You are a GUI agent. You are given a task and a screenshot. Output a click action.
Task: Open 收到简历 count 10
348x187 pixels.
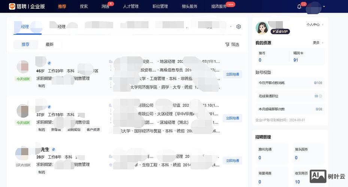(x=297, y=182)
